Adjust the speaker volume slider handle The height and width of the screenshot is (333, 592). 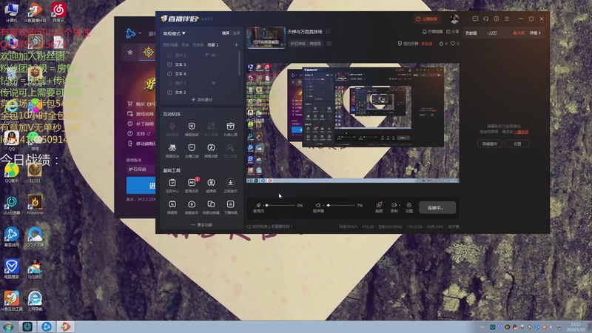click(x=328, y=205)
